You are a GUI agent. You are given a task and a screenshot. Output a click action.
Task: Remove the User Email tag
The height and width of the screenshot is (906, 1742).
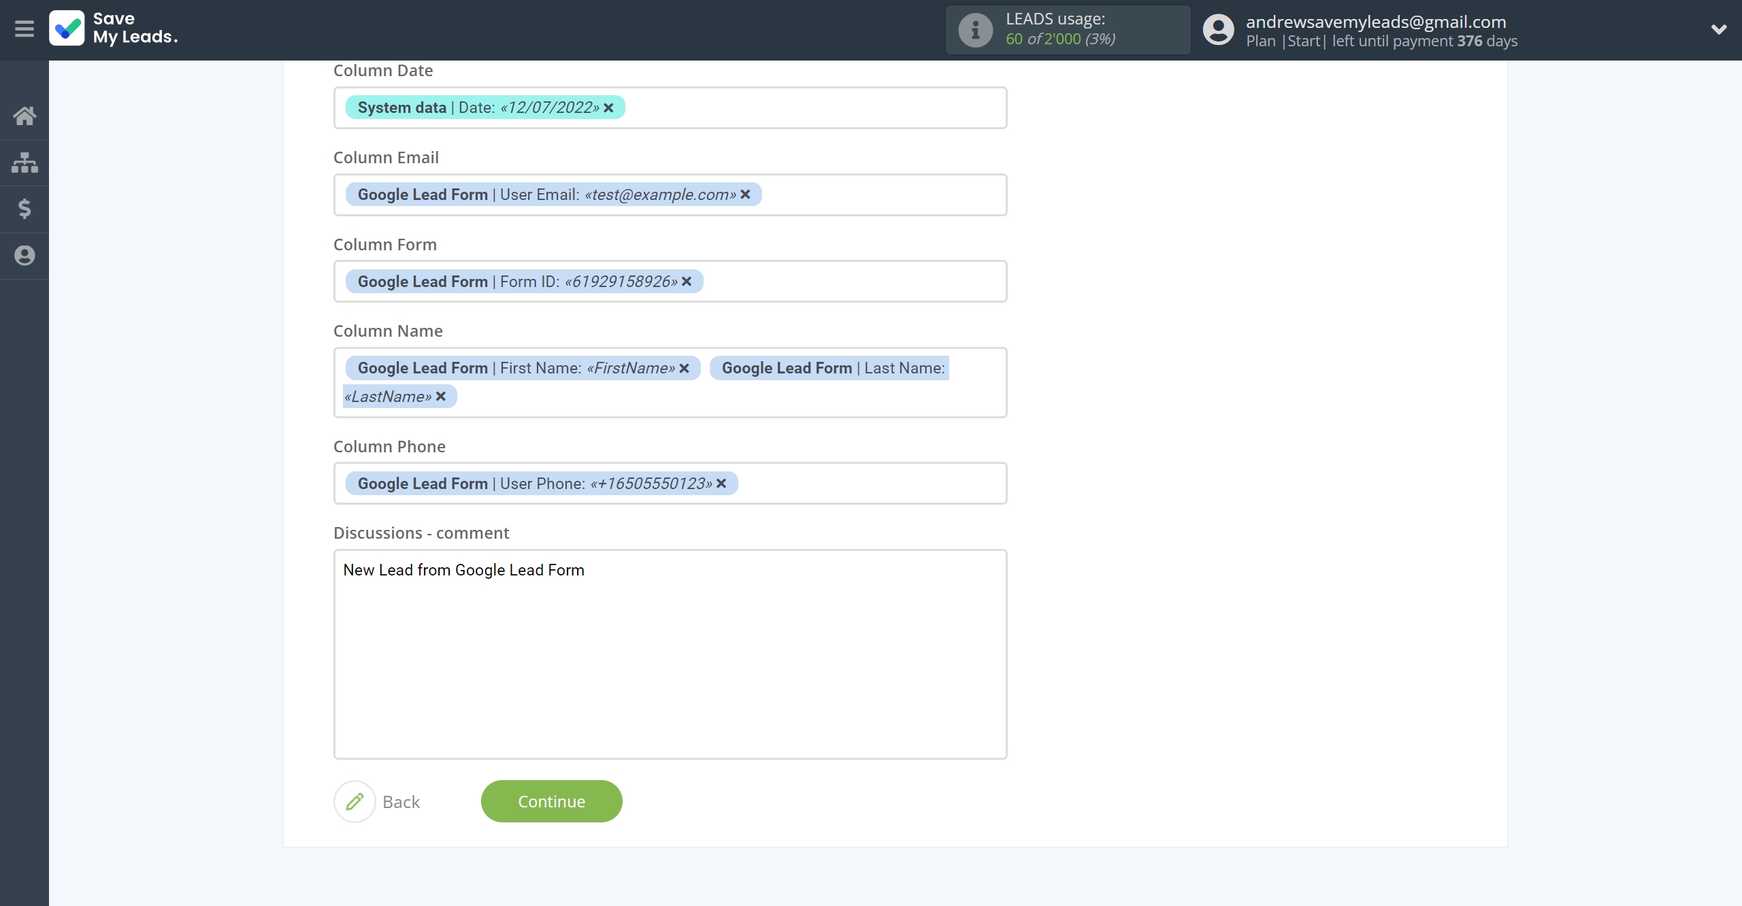pos(746,195)
